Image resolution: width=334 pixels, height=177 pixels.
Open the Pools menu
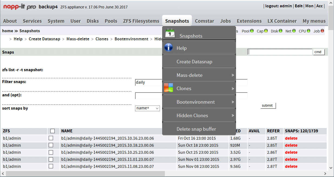(111, 21)
